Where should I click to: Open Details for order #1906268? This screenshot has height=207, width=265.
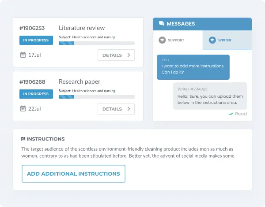click(x=116, y=109)
